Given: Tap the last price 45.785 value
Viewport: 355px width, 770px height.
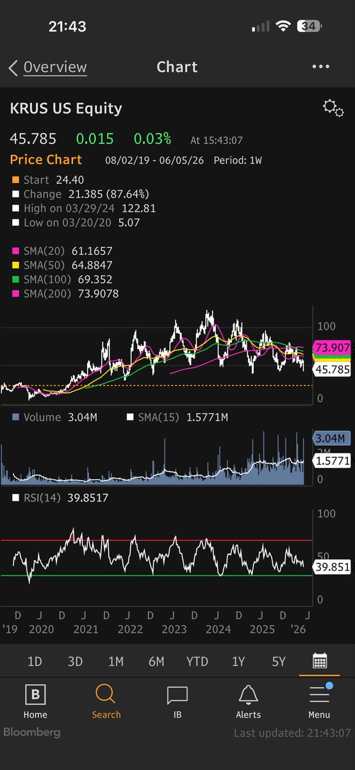Looking at the screenshot, I should [33, 139].
